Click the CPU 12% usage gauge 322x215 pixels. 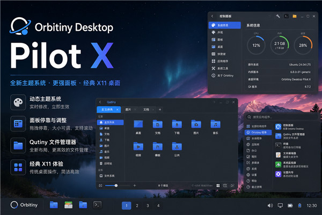coord(256,45)
